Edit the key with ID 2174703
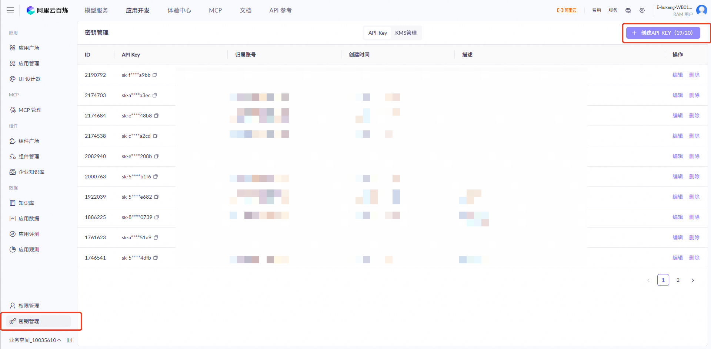711x349 pixels. click(678, 95)
